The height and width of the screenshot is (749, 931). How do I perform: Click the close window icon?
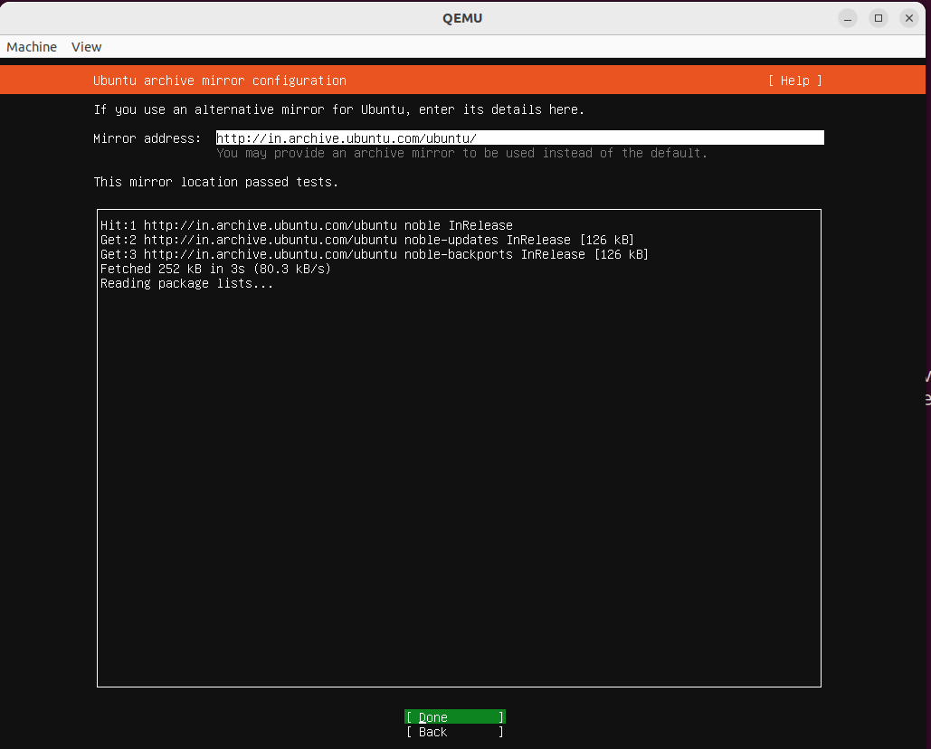tap(908, 17)
